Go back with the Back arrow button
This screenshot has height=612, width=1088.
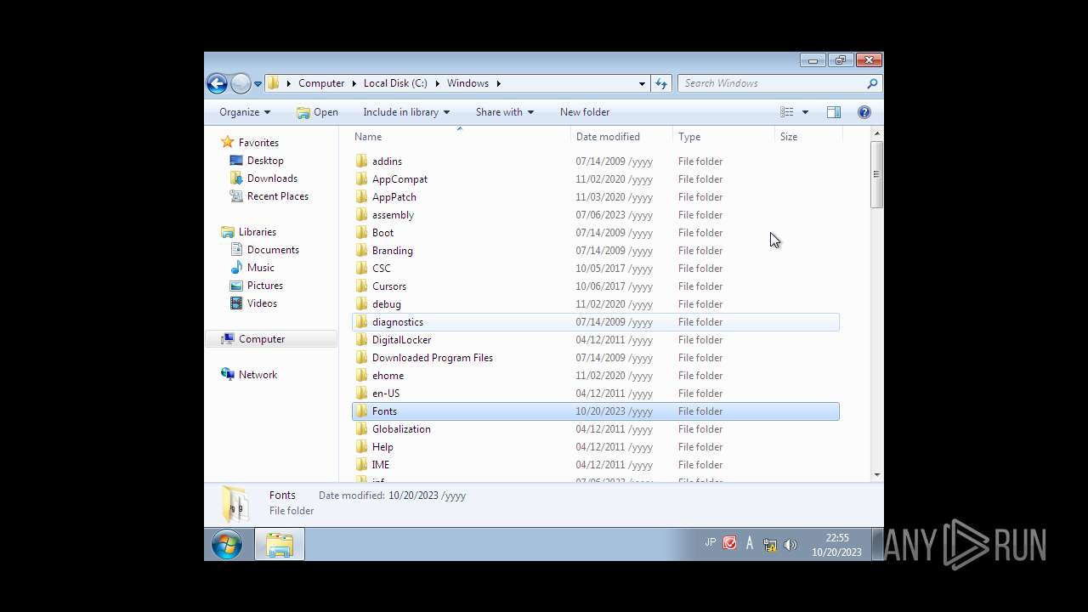pos(217,83)
